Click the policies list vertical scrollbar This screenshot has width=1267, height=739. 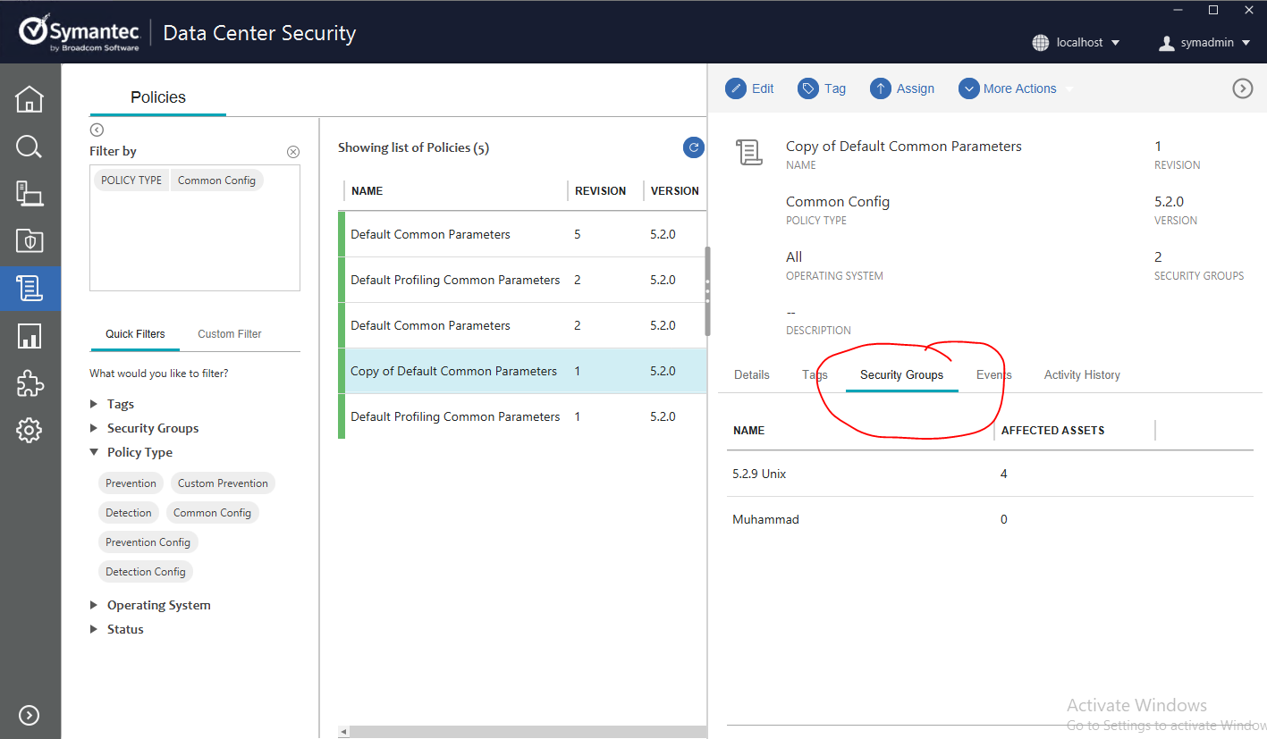(x=707, y=291)
